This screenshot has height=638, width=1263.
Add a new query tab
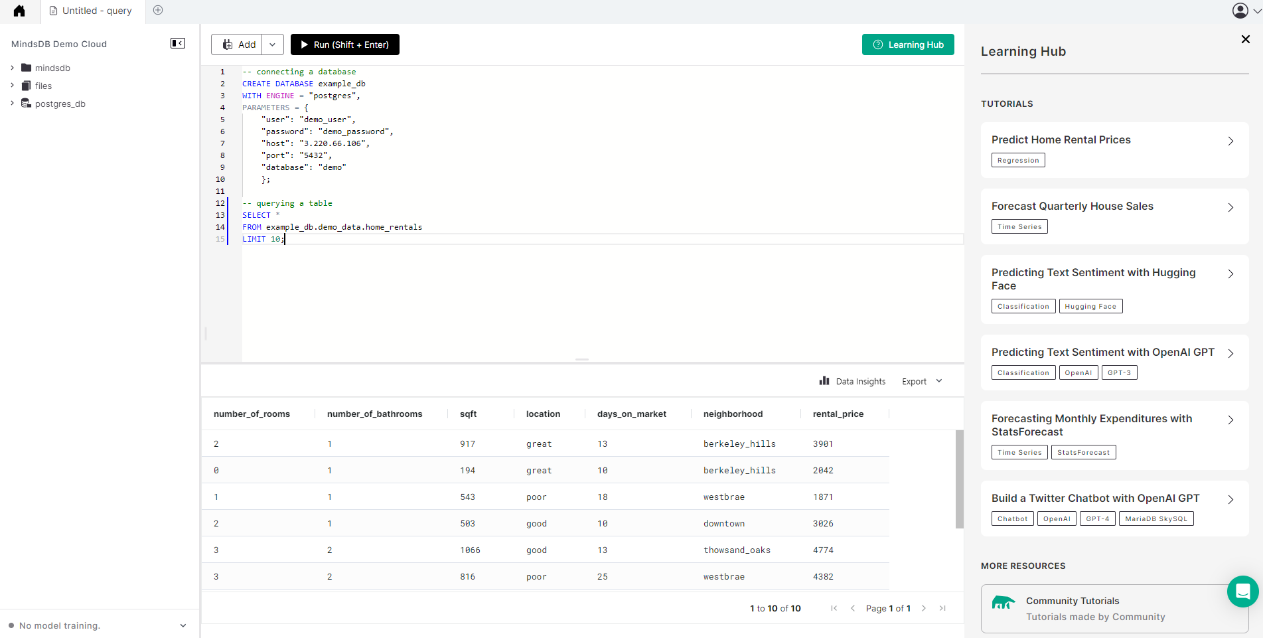pyautogui.click(x=158, y=10)
